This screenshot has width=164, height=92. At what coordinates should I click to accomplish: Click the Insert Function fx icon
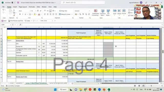(x=20, y=25)
